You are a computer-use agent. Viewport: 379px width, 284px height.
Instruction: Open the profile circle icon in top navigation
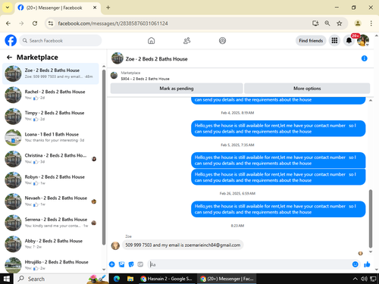[222, 41]
